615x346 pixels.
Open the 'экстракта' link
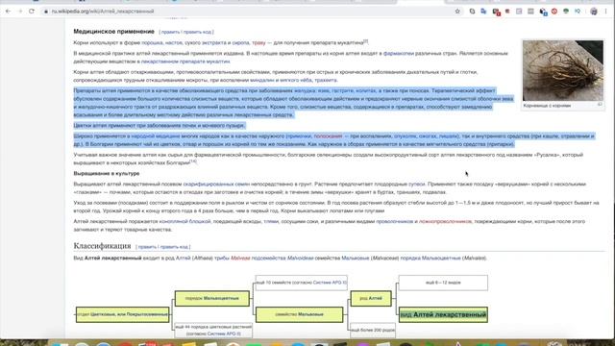pos(214,42)
